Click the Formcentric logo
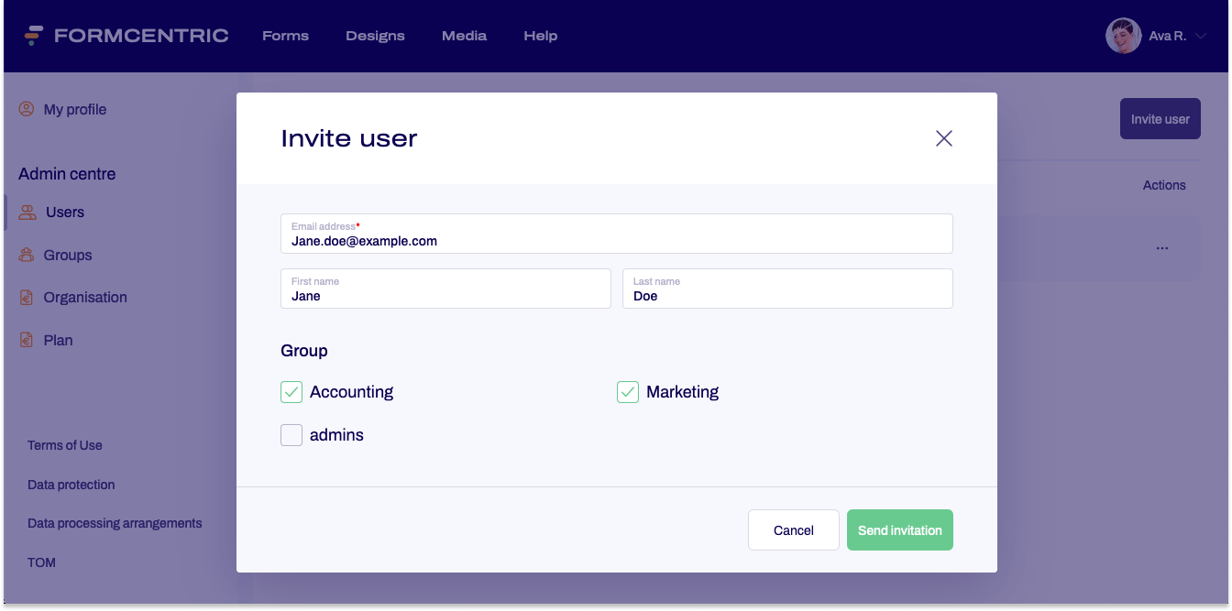Screen dimensions: 1232x611 pos(126,35)
